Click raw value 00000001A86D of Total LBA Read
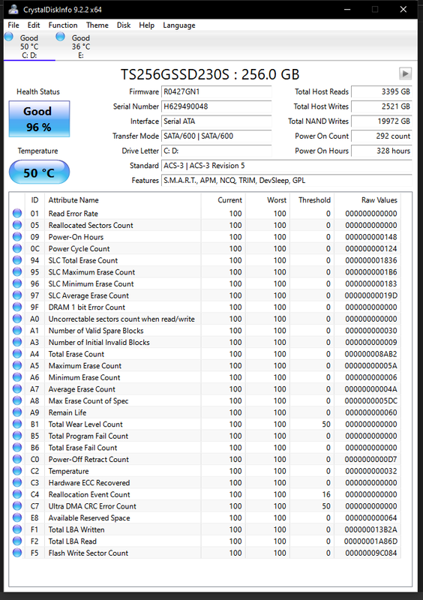 tap(370, 541)
